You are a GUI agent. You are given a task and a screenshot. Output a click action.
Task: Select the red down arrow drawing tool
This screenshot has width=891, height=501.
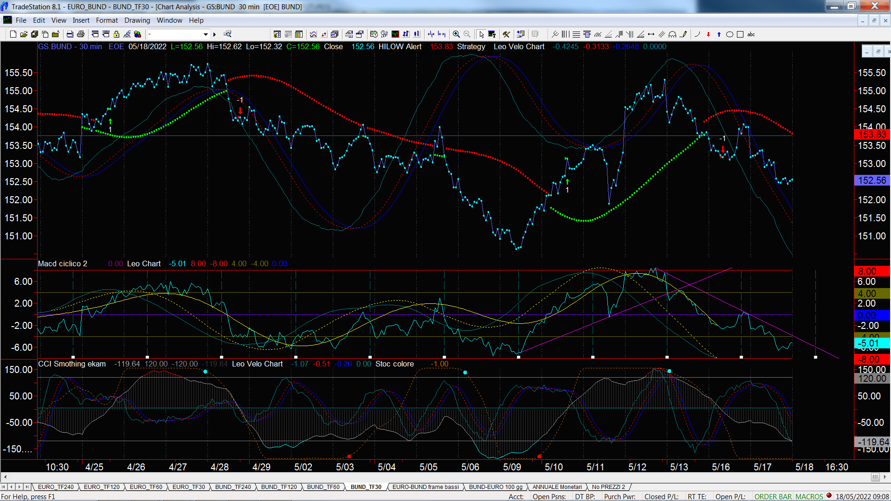[708, 34]
